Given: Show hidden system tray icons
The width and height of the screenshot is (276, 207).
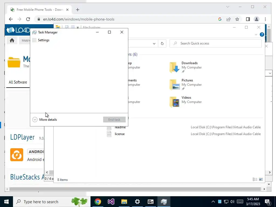Looking at the screenshot, I should click(213, 202).
